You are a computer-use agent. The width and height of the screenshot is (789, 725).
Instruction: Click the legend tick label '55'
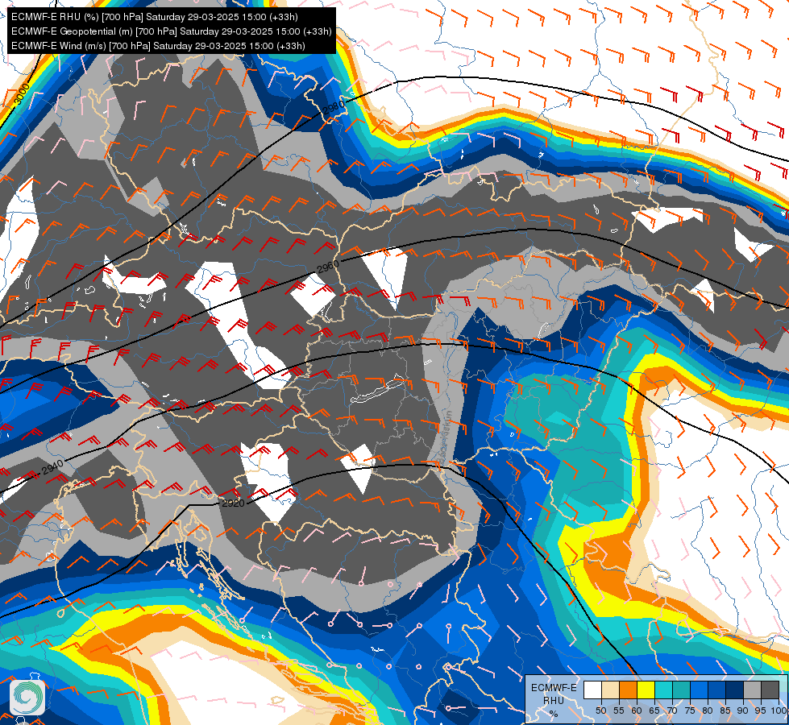click(x=618, y=710)
